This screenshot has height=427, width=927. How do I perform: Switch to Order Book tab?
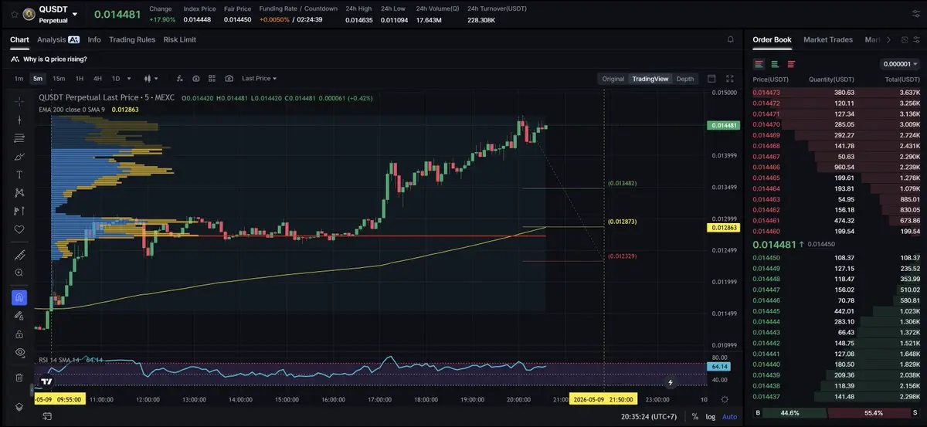coord(772,39)
